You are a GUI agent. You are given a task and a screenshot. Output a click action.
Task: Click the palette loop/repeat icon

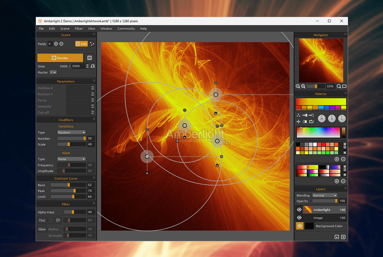(311, 121)
